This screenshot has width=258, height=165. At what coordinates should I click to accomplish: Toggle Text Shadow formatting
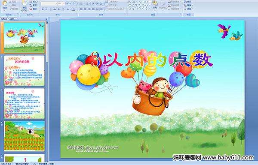59,9
